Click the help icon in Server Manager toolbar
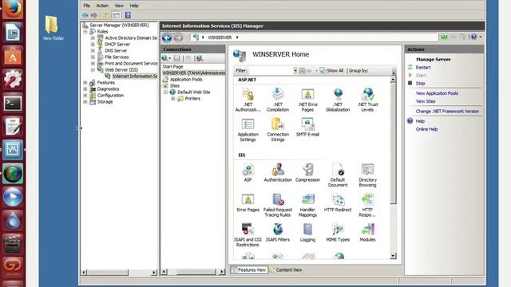Screen dimensions: 511x287 [x=128, y=15]
